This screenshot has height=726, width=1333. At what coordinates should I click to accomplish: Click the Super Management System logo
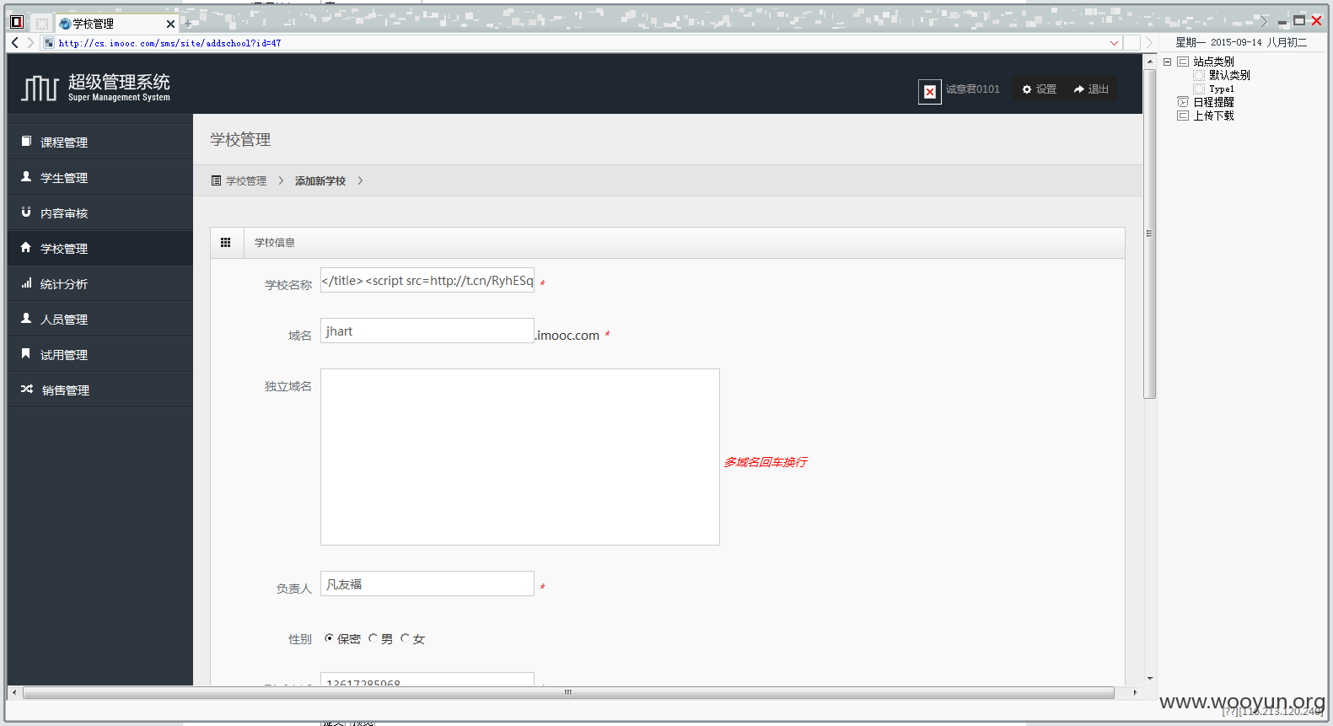click(x=96, y=87)
